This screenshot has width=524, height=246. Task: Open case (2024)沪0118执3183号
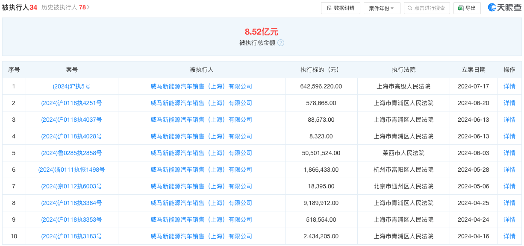click(x=72, y=236)
